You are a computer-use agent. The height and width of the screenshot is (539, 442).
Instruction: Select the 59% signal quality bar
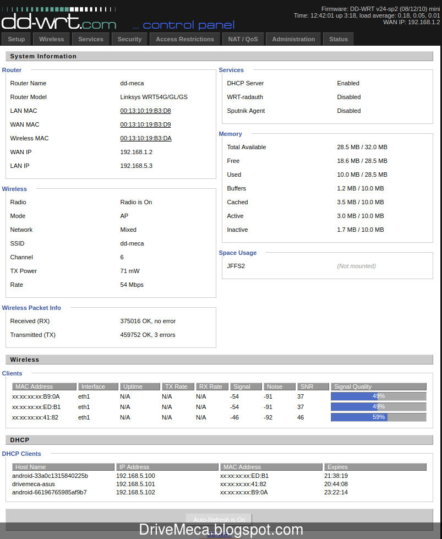click(378, 417)
